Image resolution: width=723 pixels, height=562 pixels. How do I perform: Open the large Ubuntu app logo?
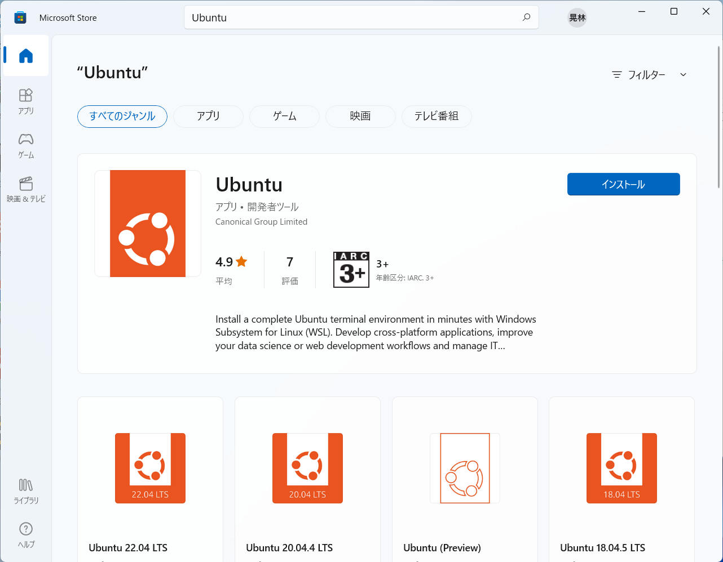[148, 224]
